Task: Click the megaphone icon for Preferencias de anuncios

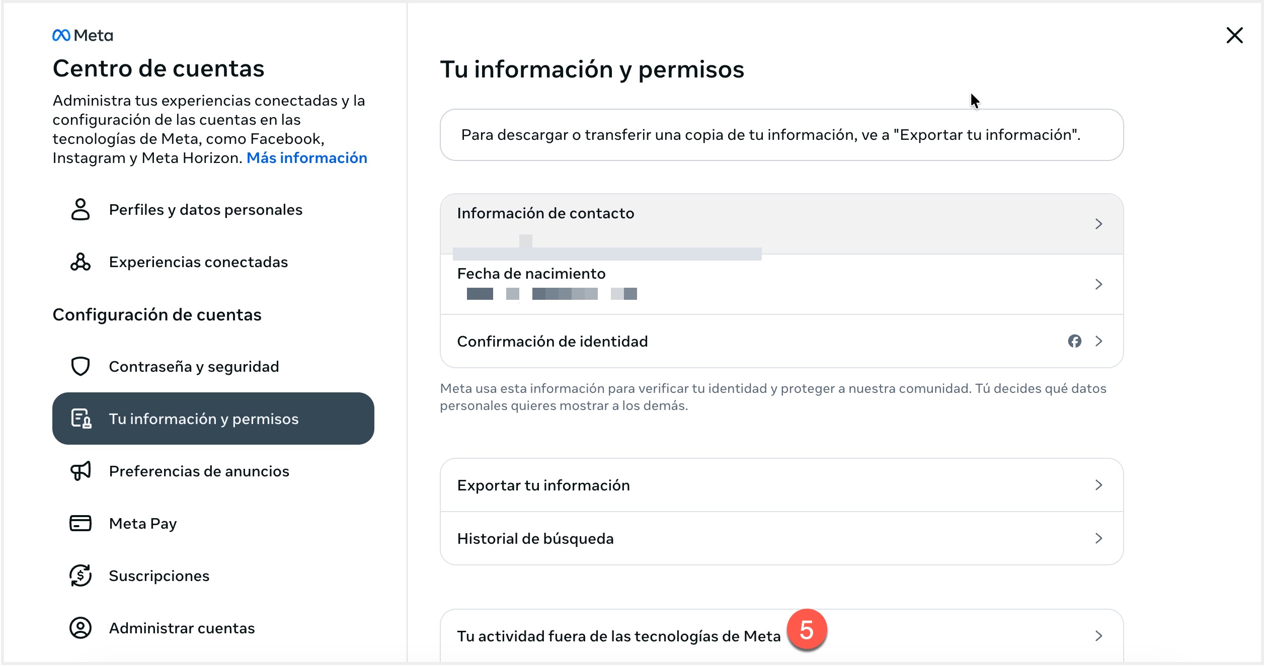Action: [81, 472]
